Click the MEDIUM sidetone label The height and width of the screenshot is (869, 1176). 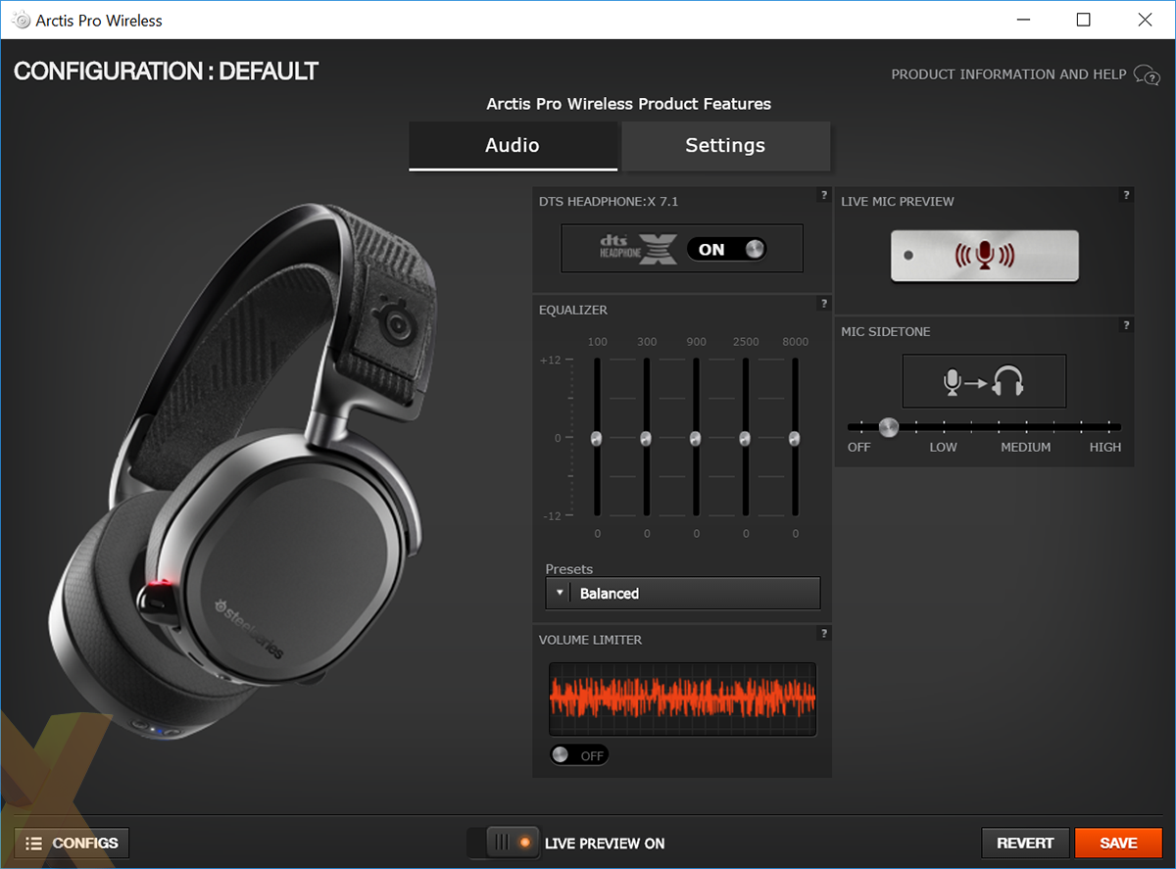(x=1025, y=447)
